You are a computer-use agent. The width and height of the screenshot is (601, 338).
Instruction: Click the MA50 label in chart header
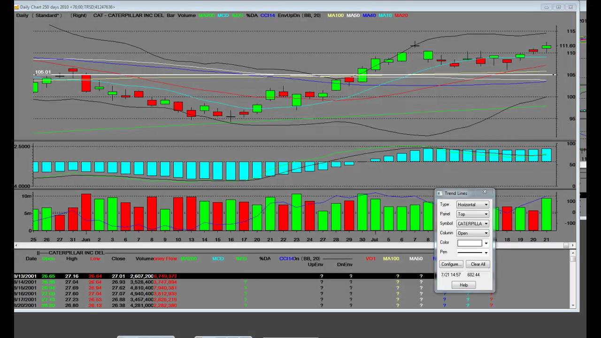353,15
